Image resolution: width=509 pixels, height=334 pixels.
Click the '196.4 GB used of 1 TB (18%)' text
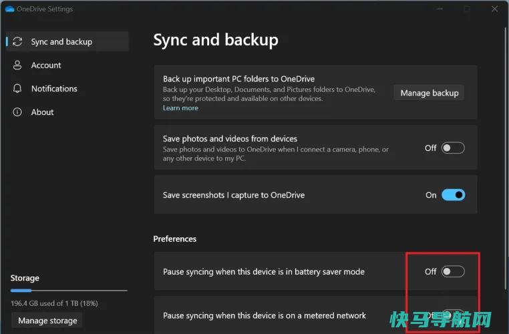(54, 303)
